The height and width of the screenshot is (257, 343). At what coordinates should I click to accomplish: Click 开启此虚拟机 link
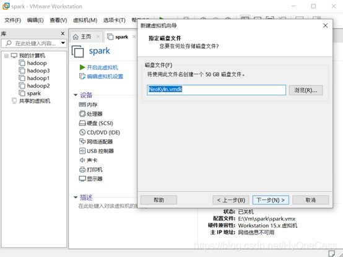[102, 68]
